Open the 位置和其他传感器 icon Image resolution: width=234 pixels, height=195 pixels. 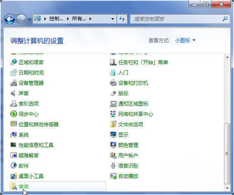coord(14,124)
